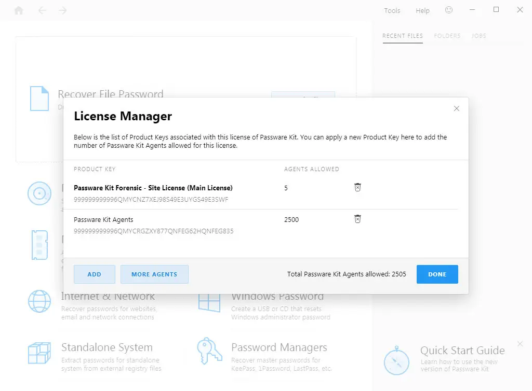532x391 pixels.
Task: Open Quick Start Guide link
Action: coord(462,351)
